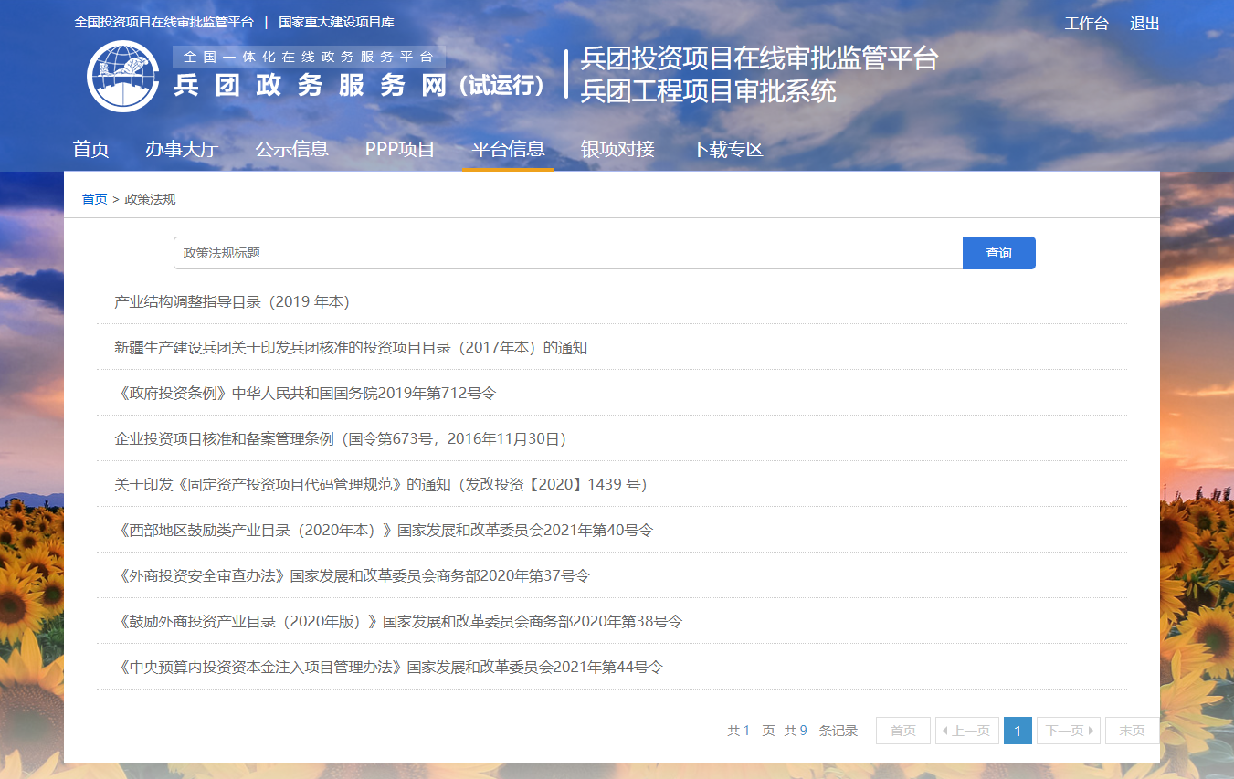Open the 下载专区 section
The width and height of the screenshot is (1234, 779).
[727, 149]
